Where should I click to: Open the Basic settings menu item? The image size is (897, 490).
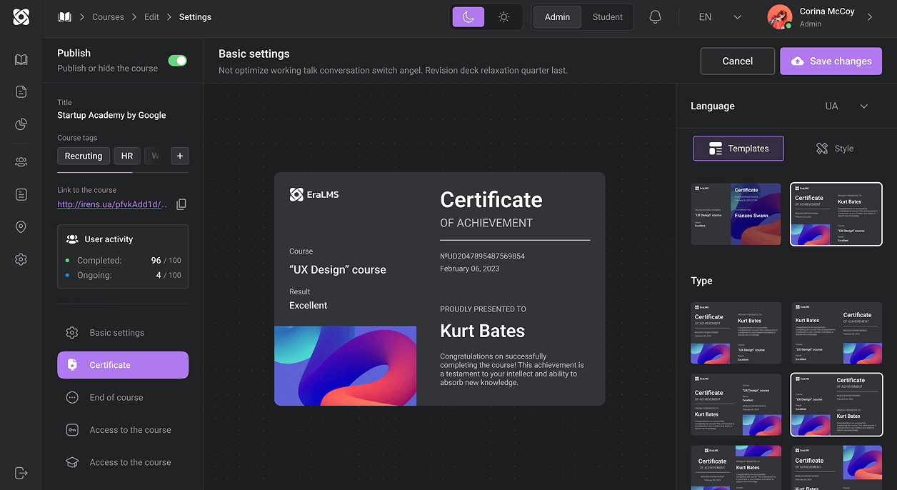click(x=123, y=333)
